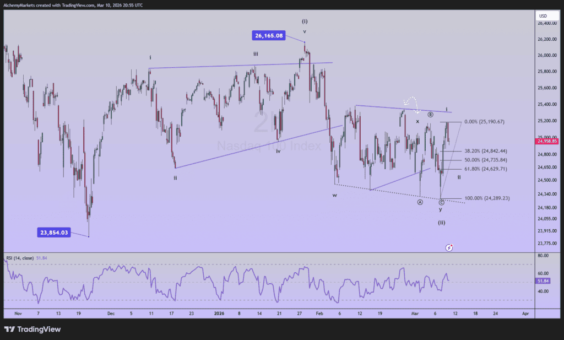
Task: Click the white dashed curved arrow
Action: (410, 103)
